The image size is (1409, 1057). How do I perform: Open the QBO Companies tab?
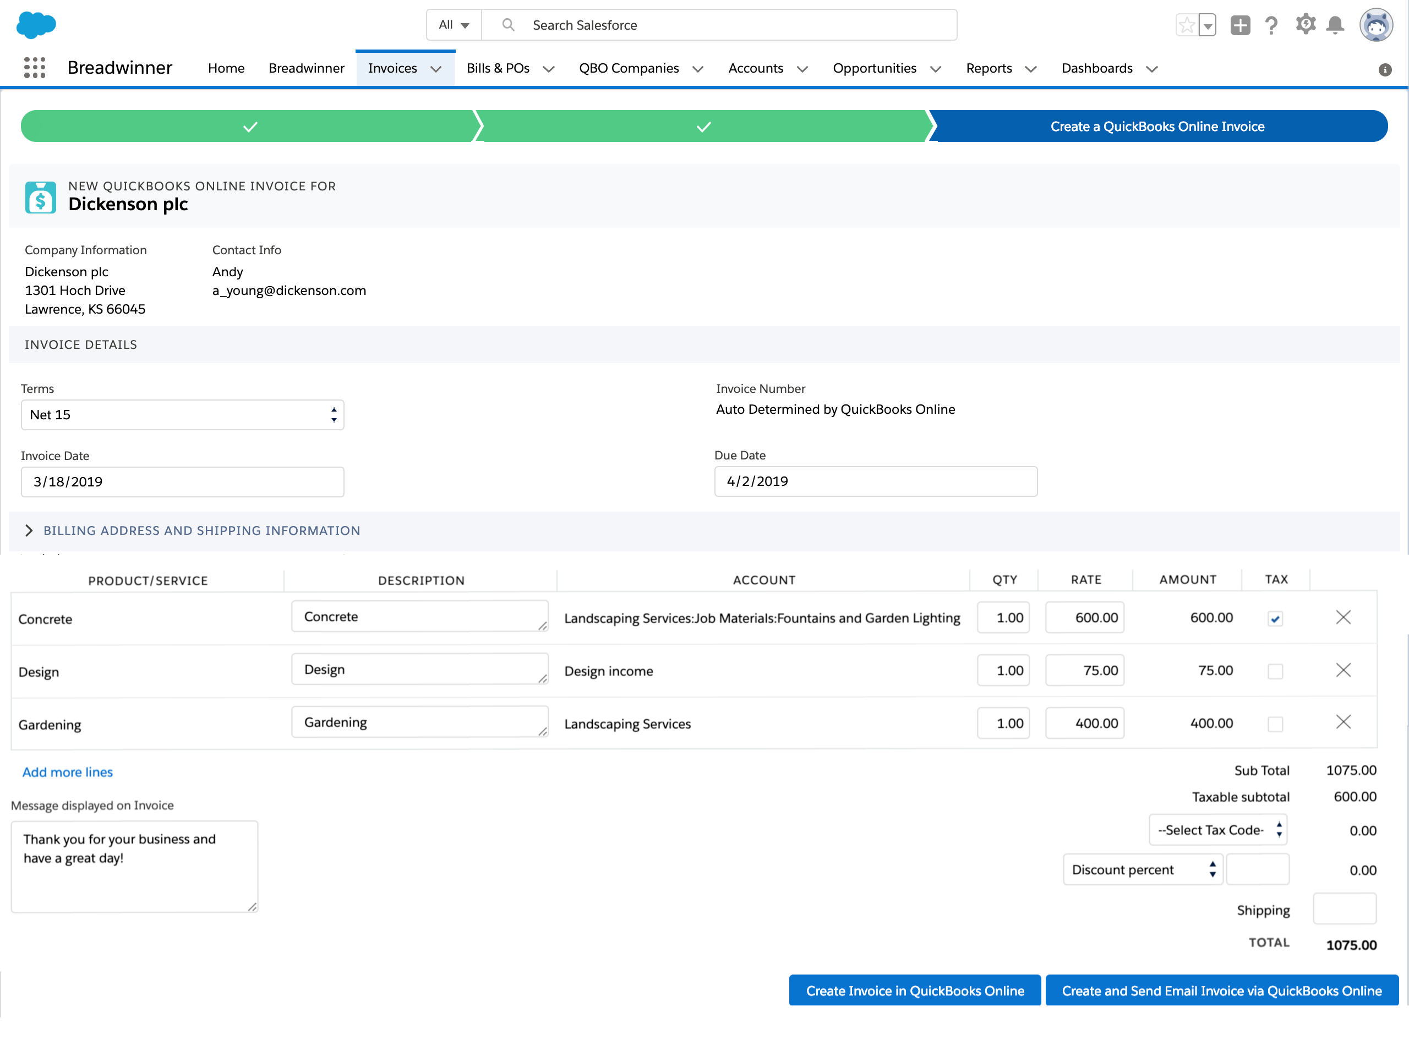[629, 68]
